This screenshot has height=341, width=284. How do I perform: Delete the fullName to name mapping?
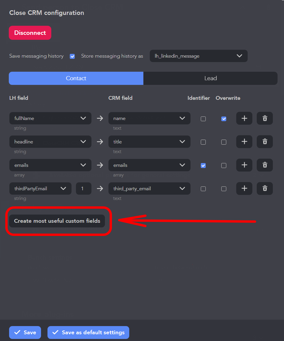click(265, 118)
